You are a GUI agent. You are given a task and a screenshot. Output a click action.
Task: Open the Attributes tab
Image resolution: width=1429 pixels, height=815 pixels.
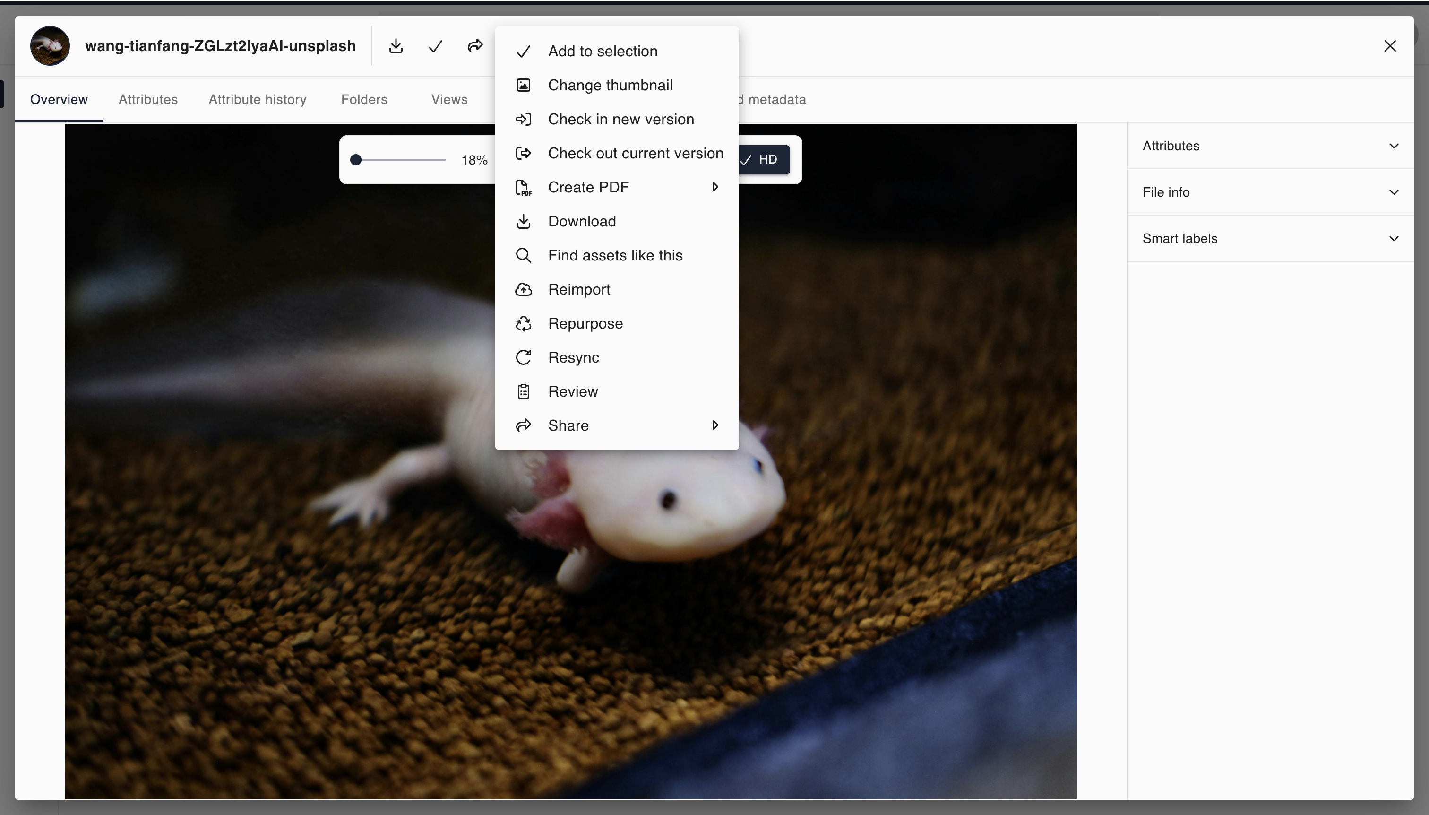pyautogui.click(x=148, y=100)
